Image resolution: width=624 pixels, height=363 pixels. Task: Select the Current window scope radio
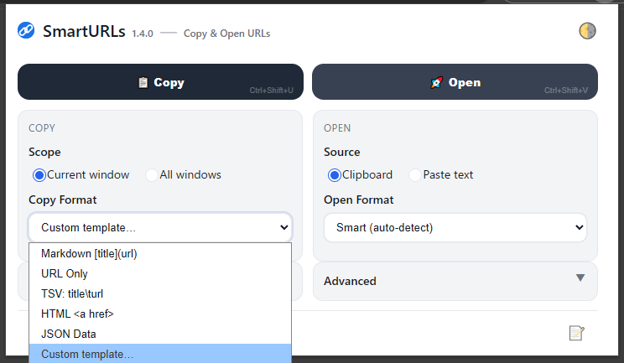coord(39,175)
